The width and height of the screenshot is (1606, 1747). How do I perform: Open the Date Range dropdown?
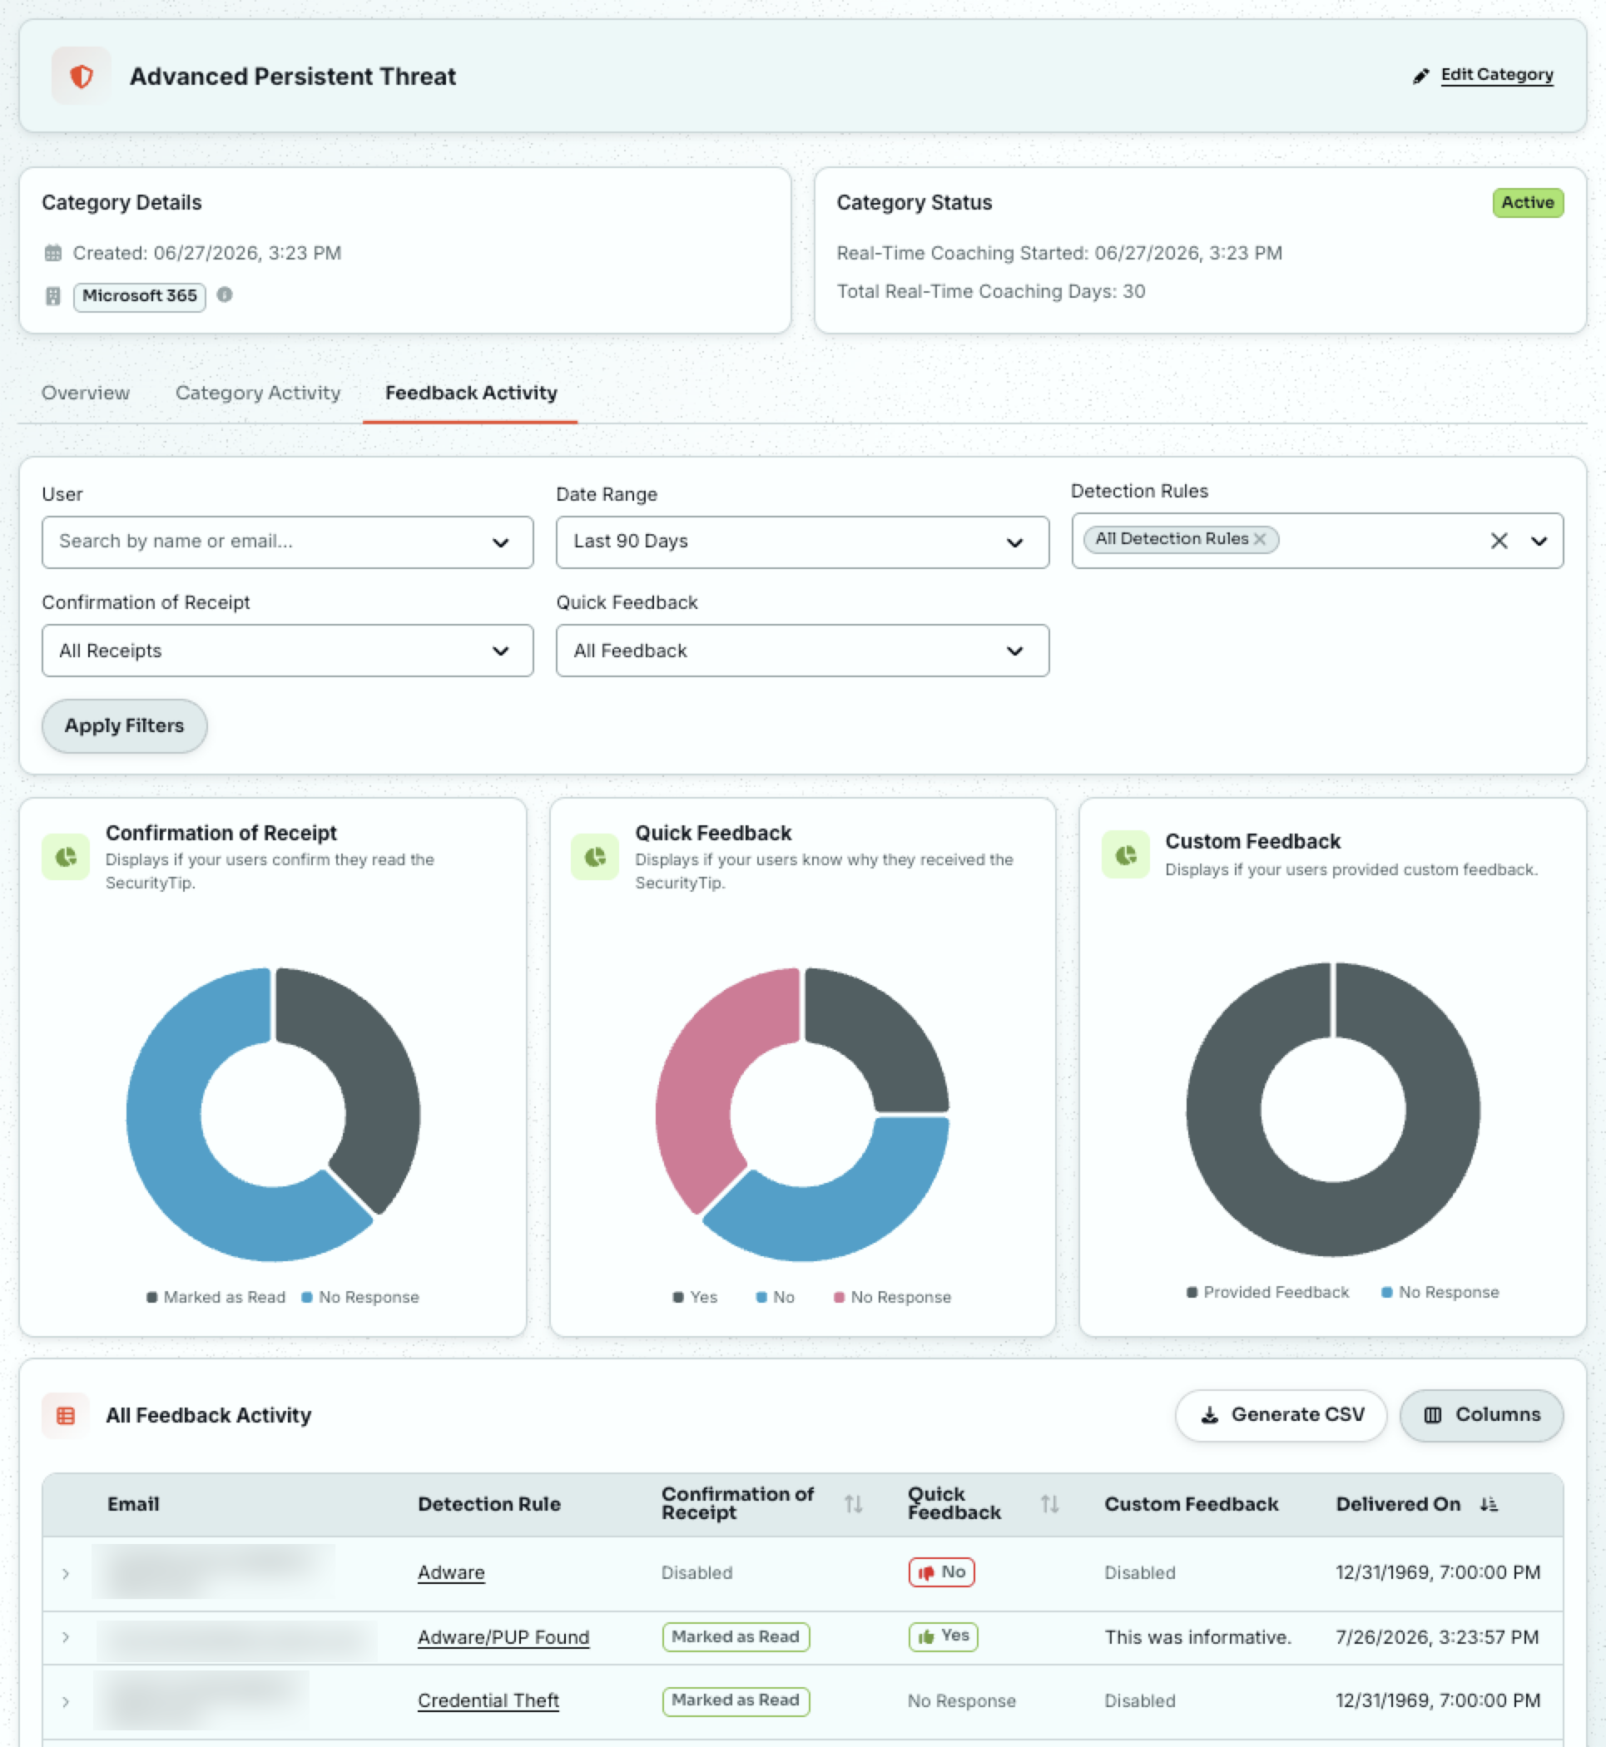[x=802, y=542]
